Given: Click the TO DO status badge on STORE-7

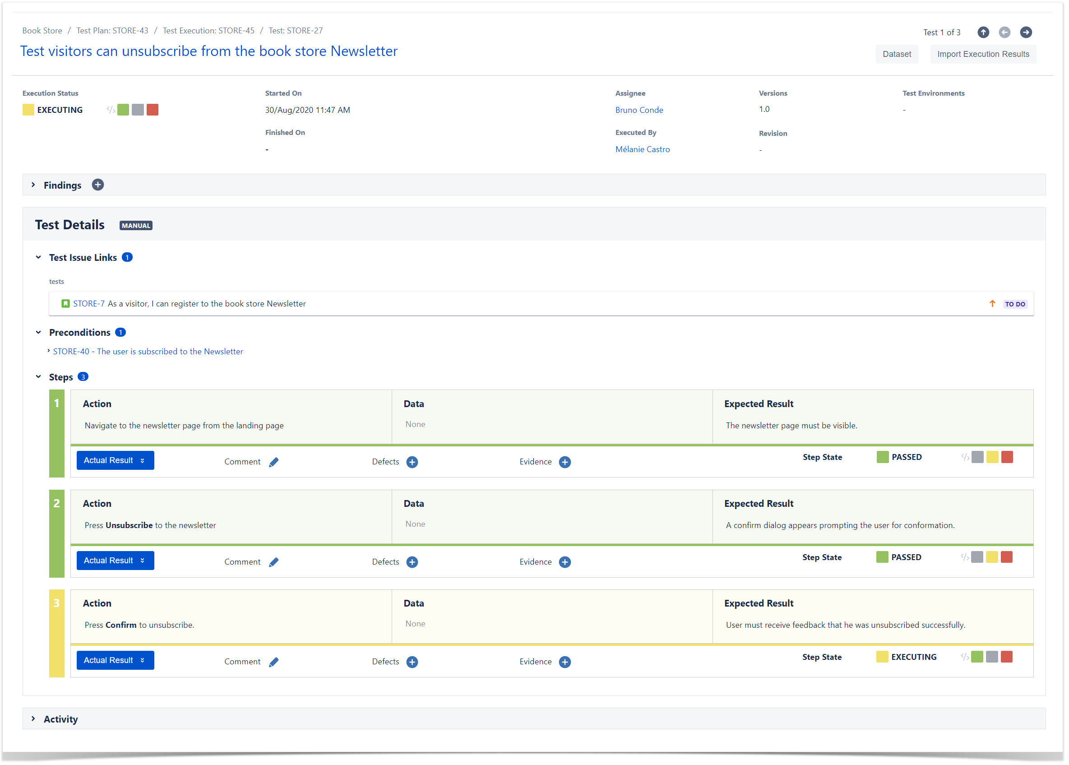Looking at the screenshot, I should click(x=1015, y=304).
